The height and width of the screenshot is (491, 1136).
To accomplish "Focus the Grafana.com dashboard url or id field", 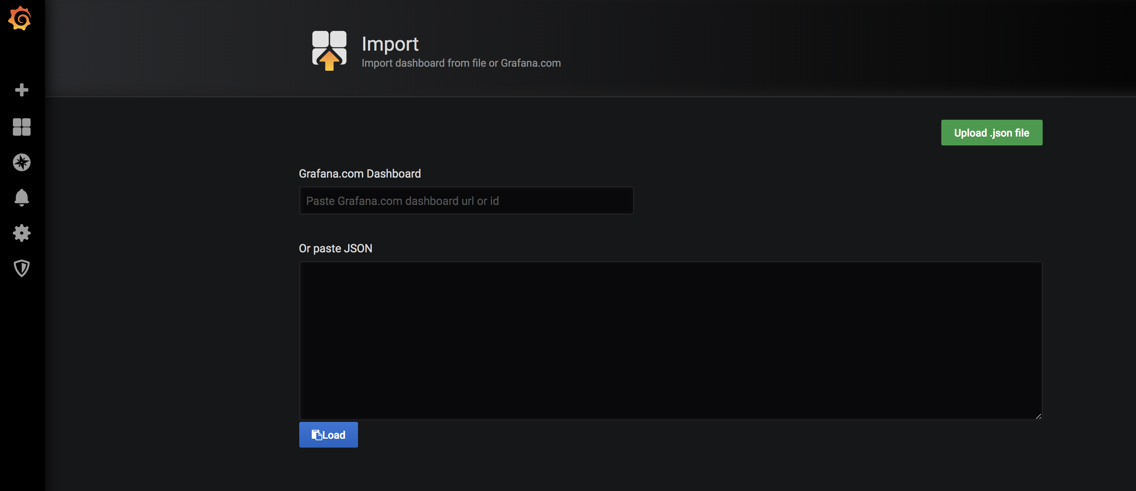I will [x=466, y=201].
